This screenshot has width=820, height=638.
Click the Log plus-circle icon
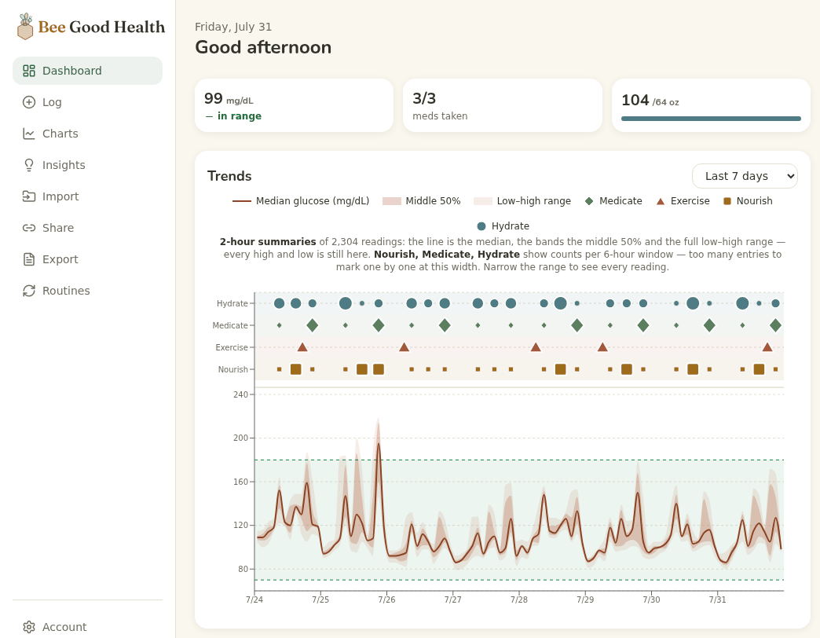[x=29, y=102]
